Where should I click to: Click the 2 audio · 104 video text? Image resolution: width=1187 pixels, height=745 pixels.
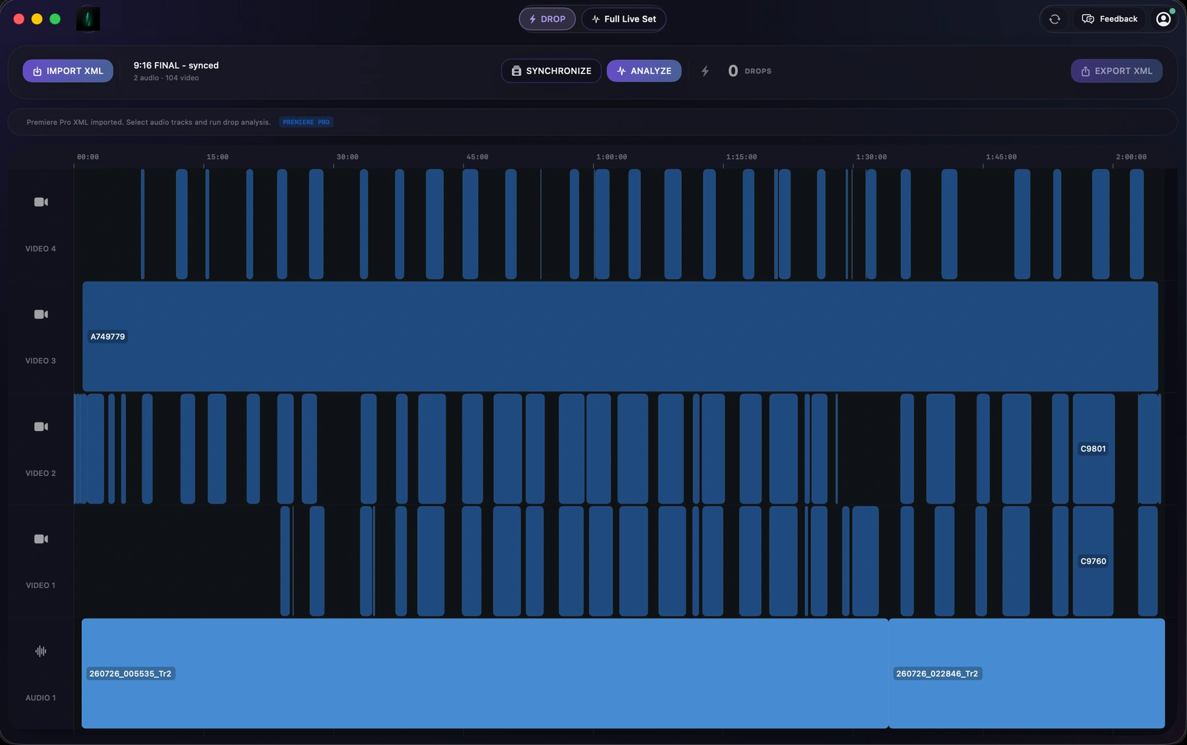pos(166,78)
